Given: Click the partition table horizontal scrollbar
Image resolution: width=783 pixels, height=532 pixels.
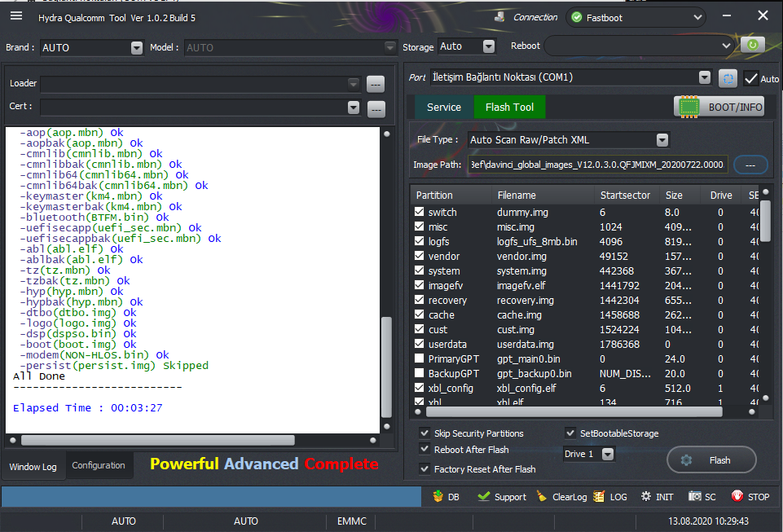Looking at the screenshot, I should pos(574,411).
